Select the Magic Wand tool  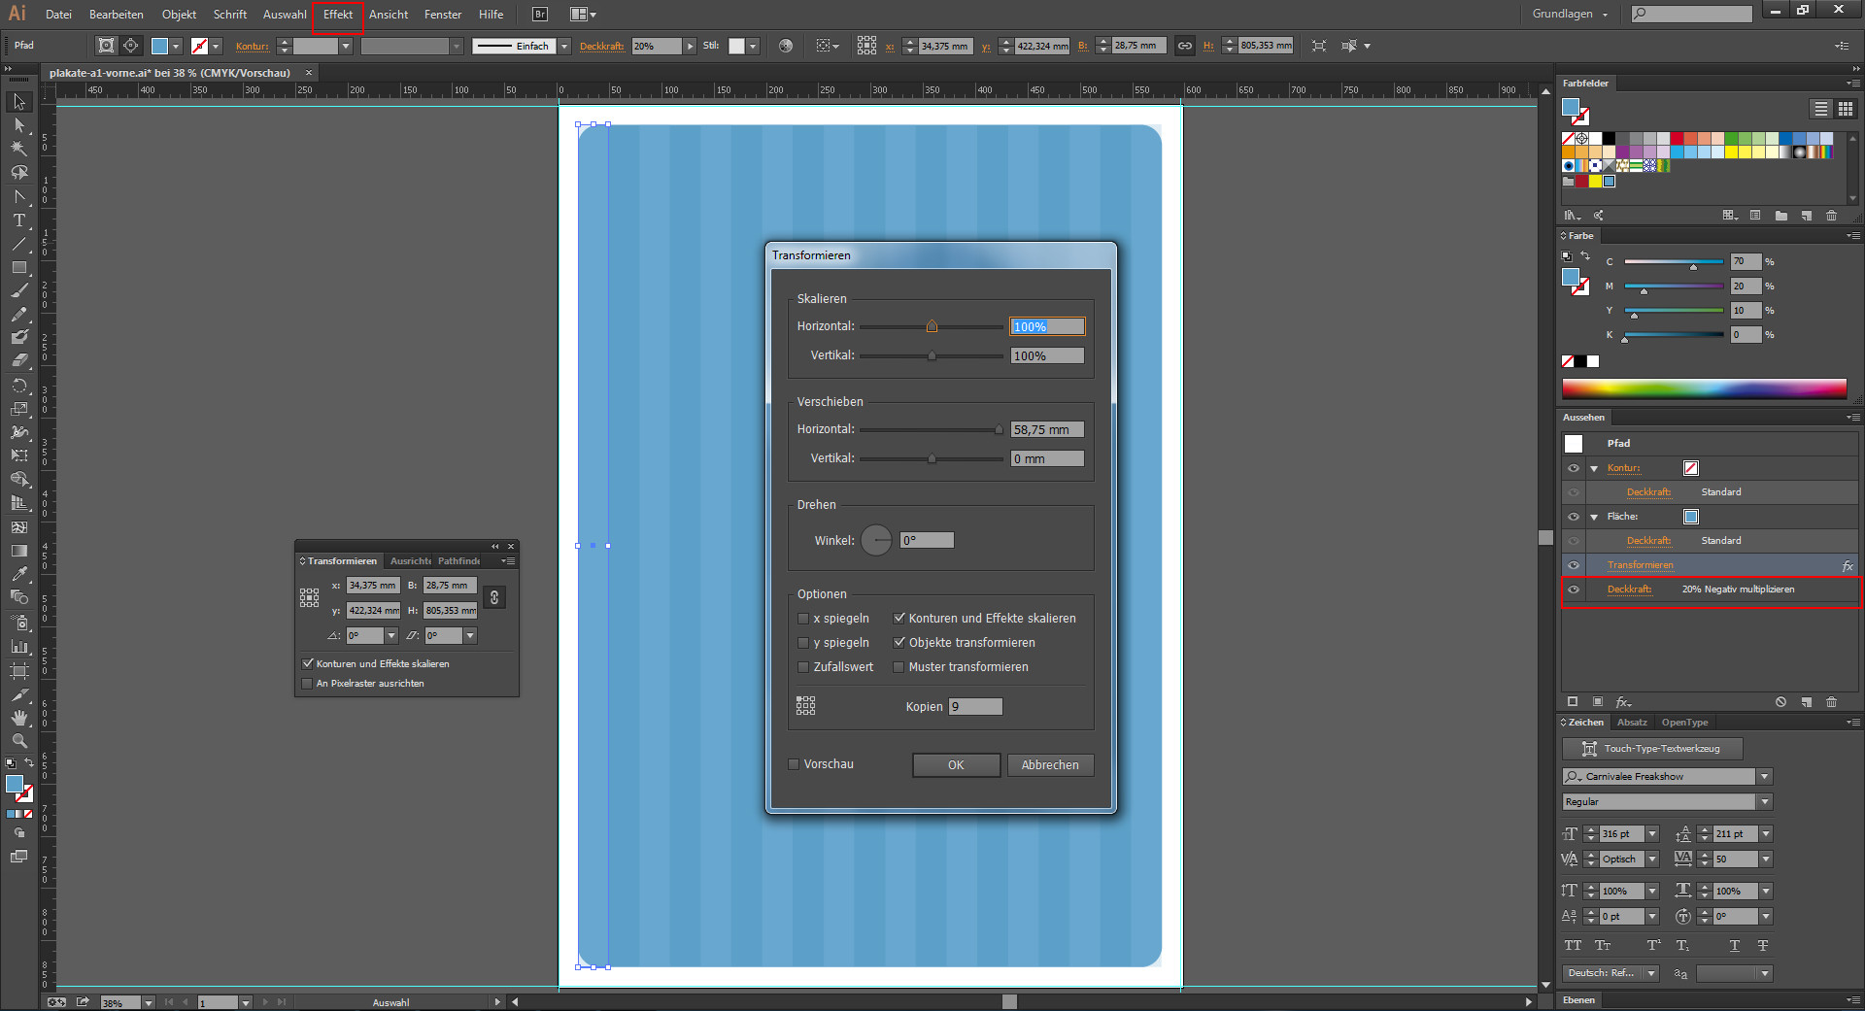18,149
